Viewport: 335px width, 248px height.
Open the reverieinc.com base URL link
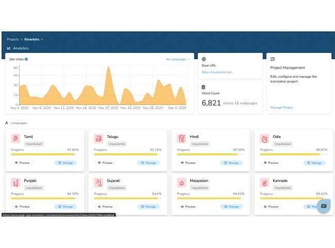coord(217,72)
